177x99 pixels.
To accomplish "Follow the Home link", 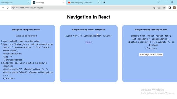I will point(88,42).
